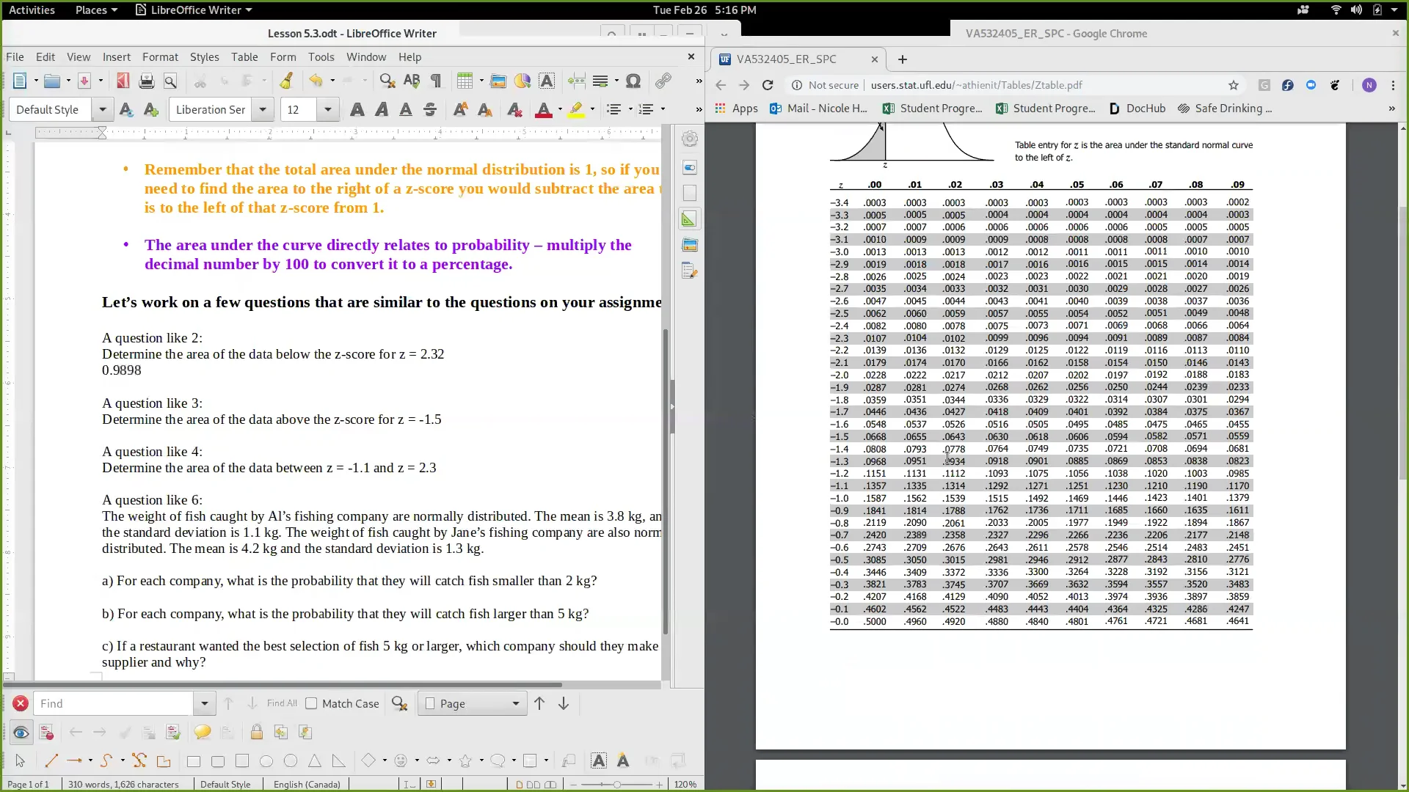
Task: Enable the Match Case checkbox
Action: [x=311, y=703]
